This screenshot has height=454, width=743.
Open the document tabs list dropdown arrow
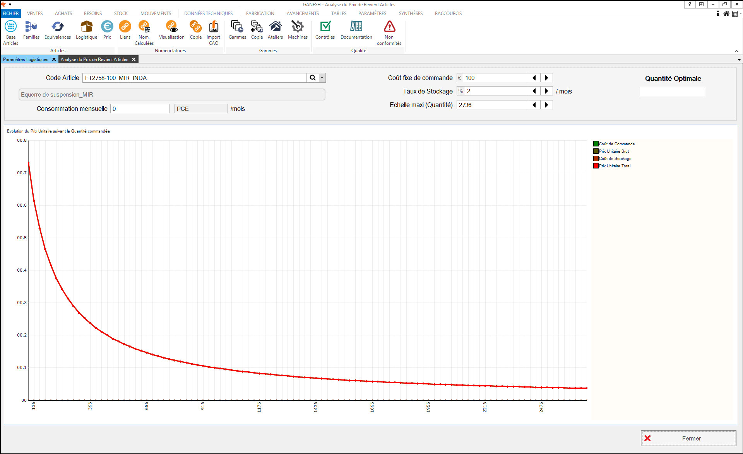(x=739, y=60)
